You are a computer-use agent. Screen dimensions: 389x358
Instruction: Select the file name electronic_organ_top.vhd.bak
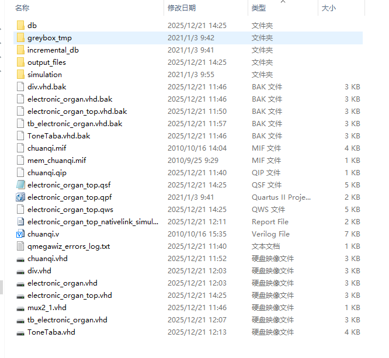77,112
